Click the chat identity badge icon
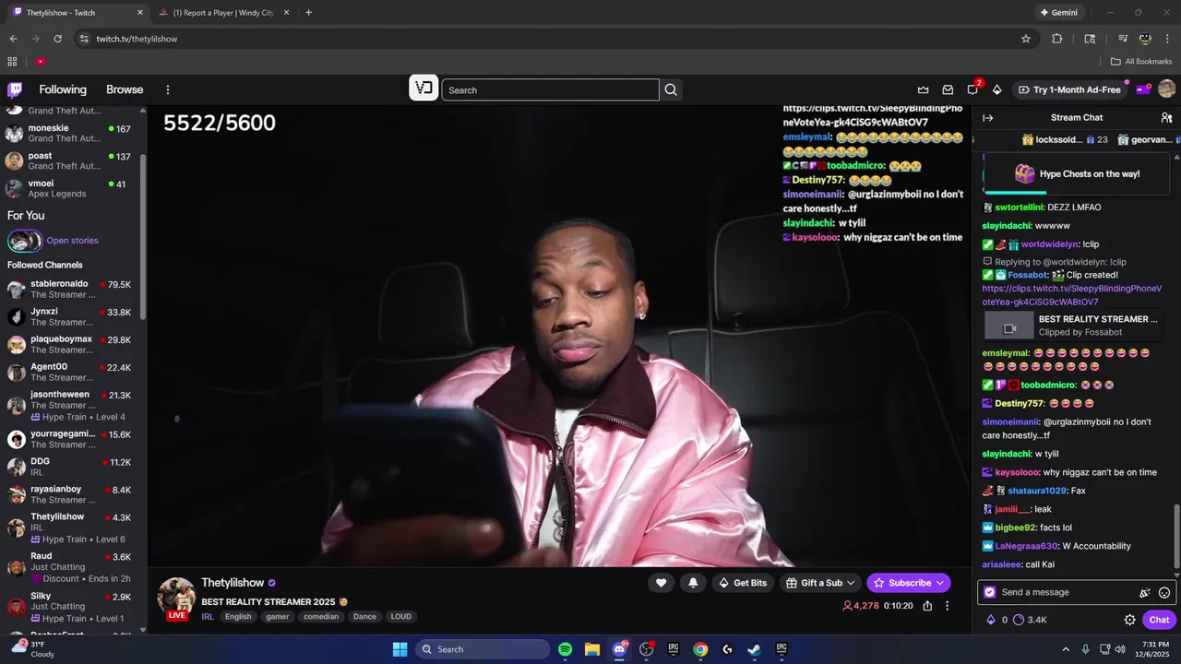The width and height of the screenshot is (1181, 664). pyautogui.click(x=990, y=592)
